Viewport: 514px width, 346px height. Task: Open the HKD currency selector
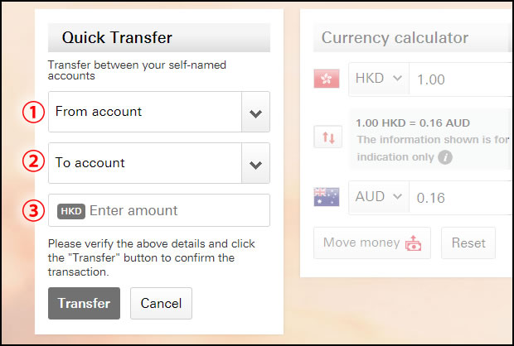click(x=379, y=79)
